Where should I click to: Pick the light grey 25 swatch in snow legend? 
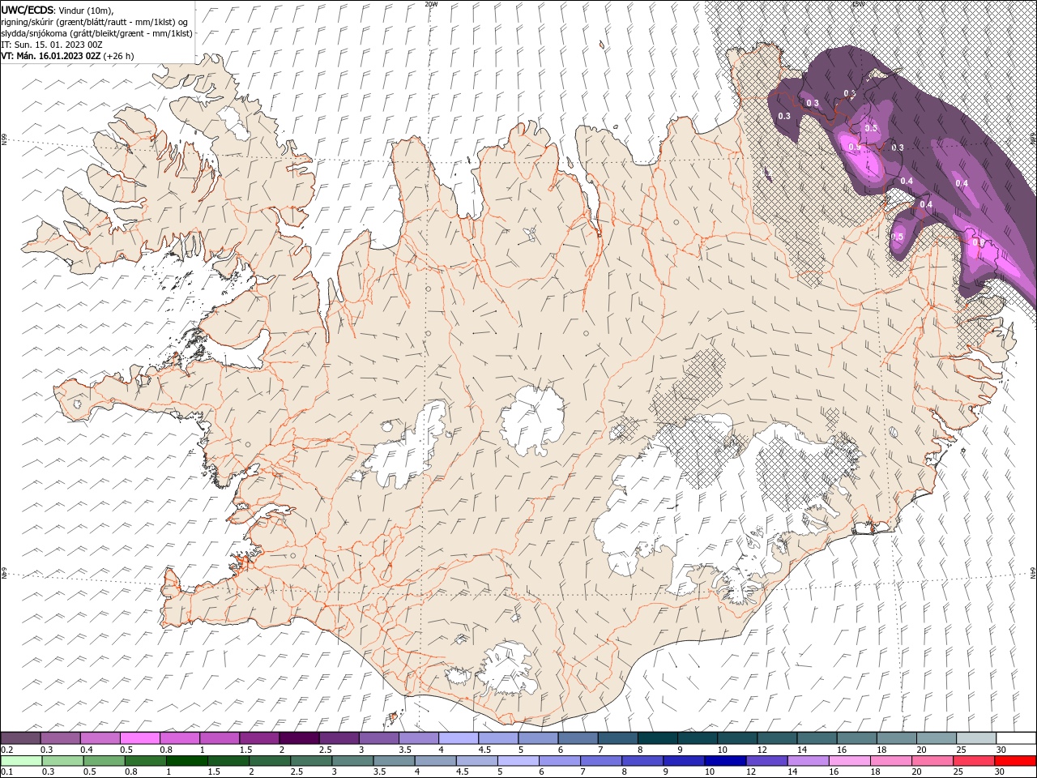976,738
